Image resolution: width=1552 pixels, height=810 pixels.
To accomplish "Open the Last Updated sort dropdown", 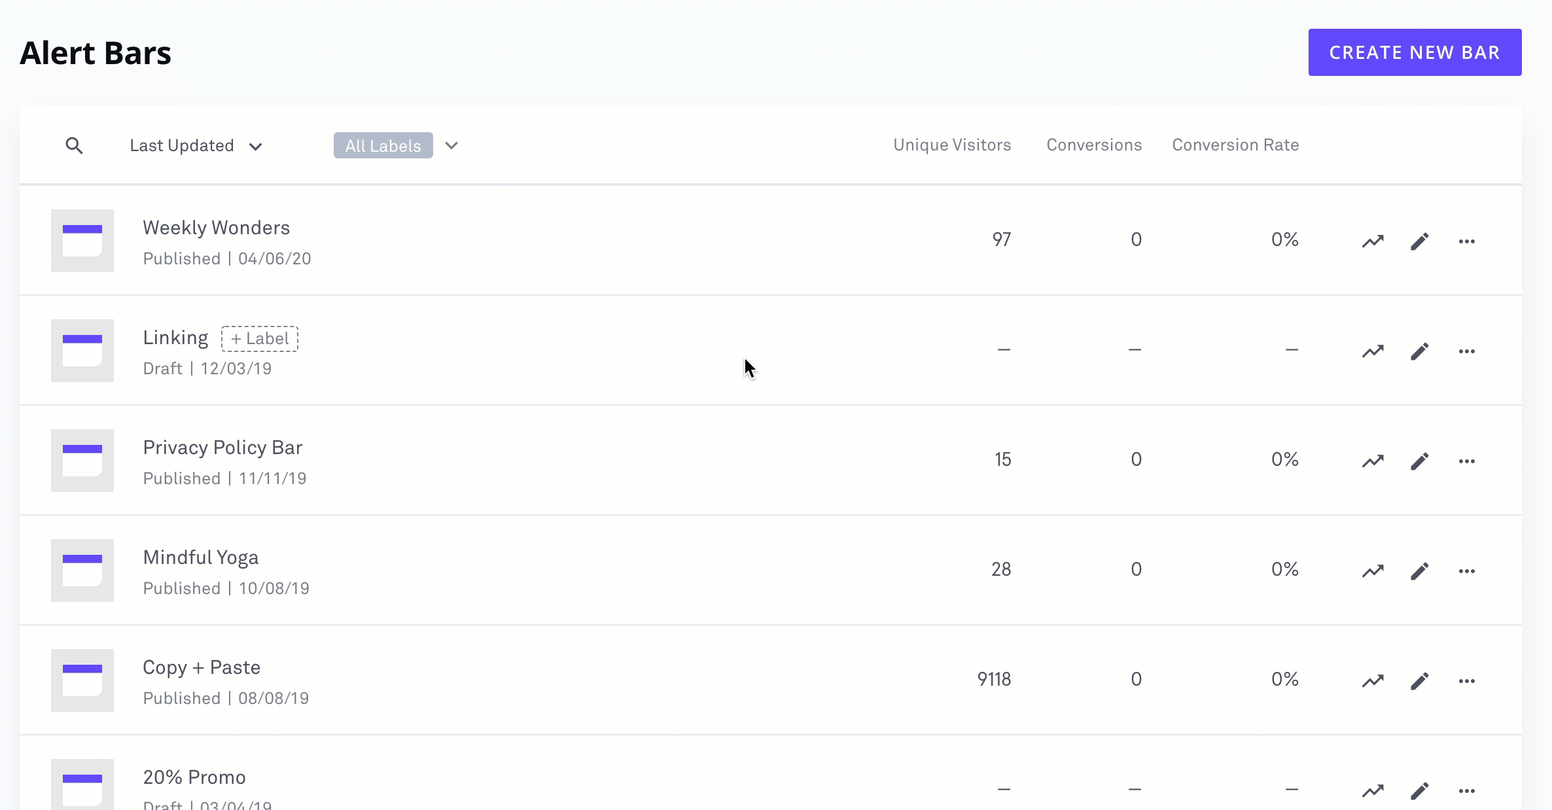I will (196, 146).
